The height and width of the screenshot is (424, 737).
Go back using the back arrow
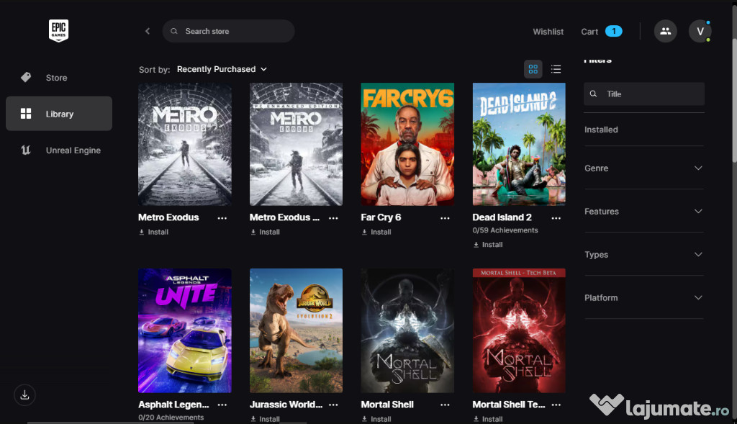148,31
